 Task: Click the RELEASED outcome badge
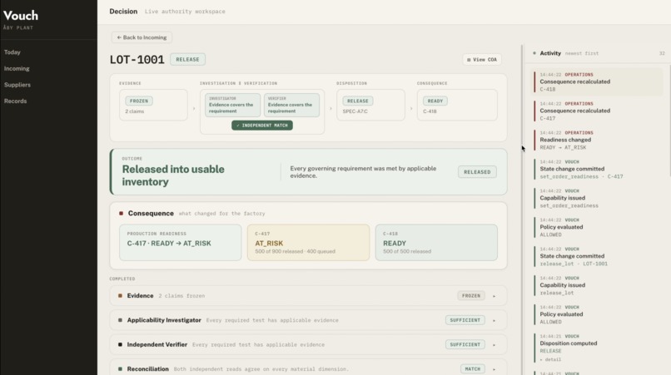477,172
